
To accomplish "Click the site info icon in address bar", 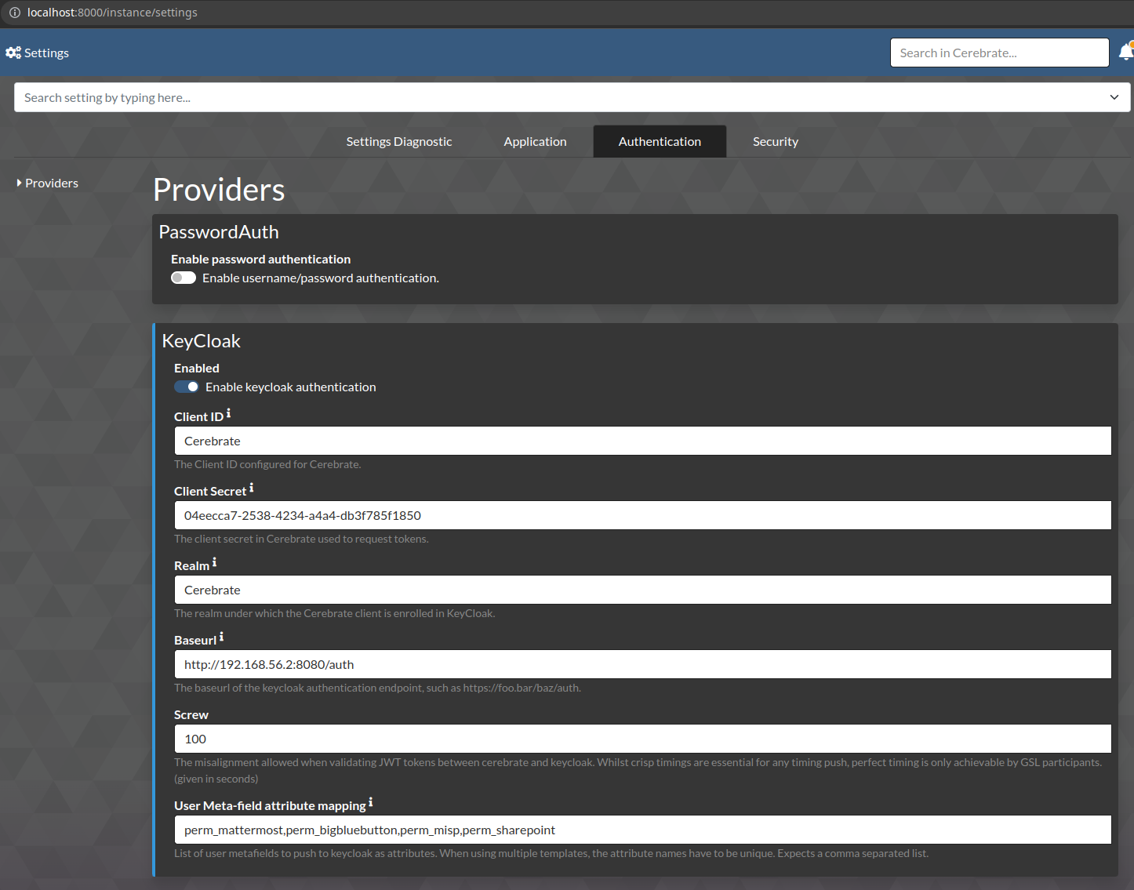I will pyautogui.click(x=14, y=13).
